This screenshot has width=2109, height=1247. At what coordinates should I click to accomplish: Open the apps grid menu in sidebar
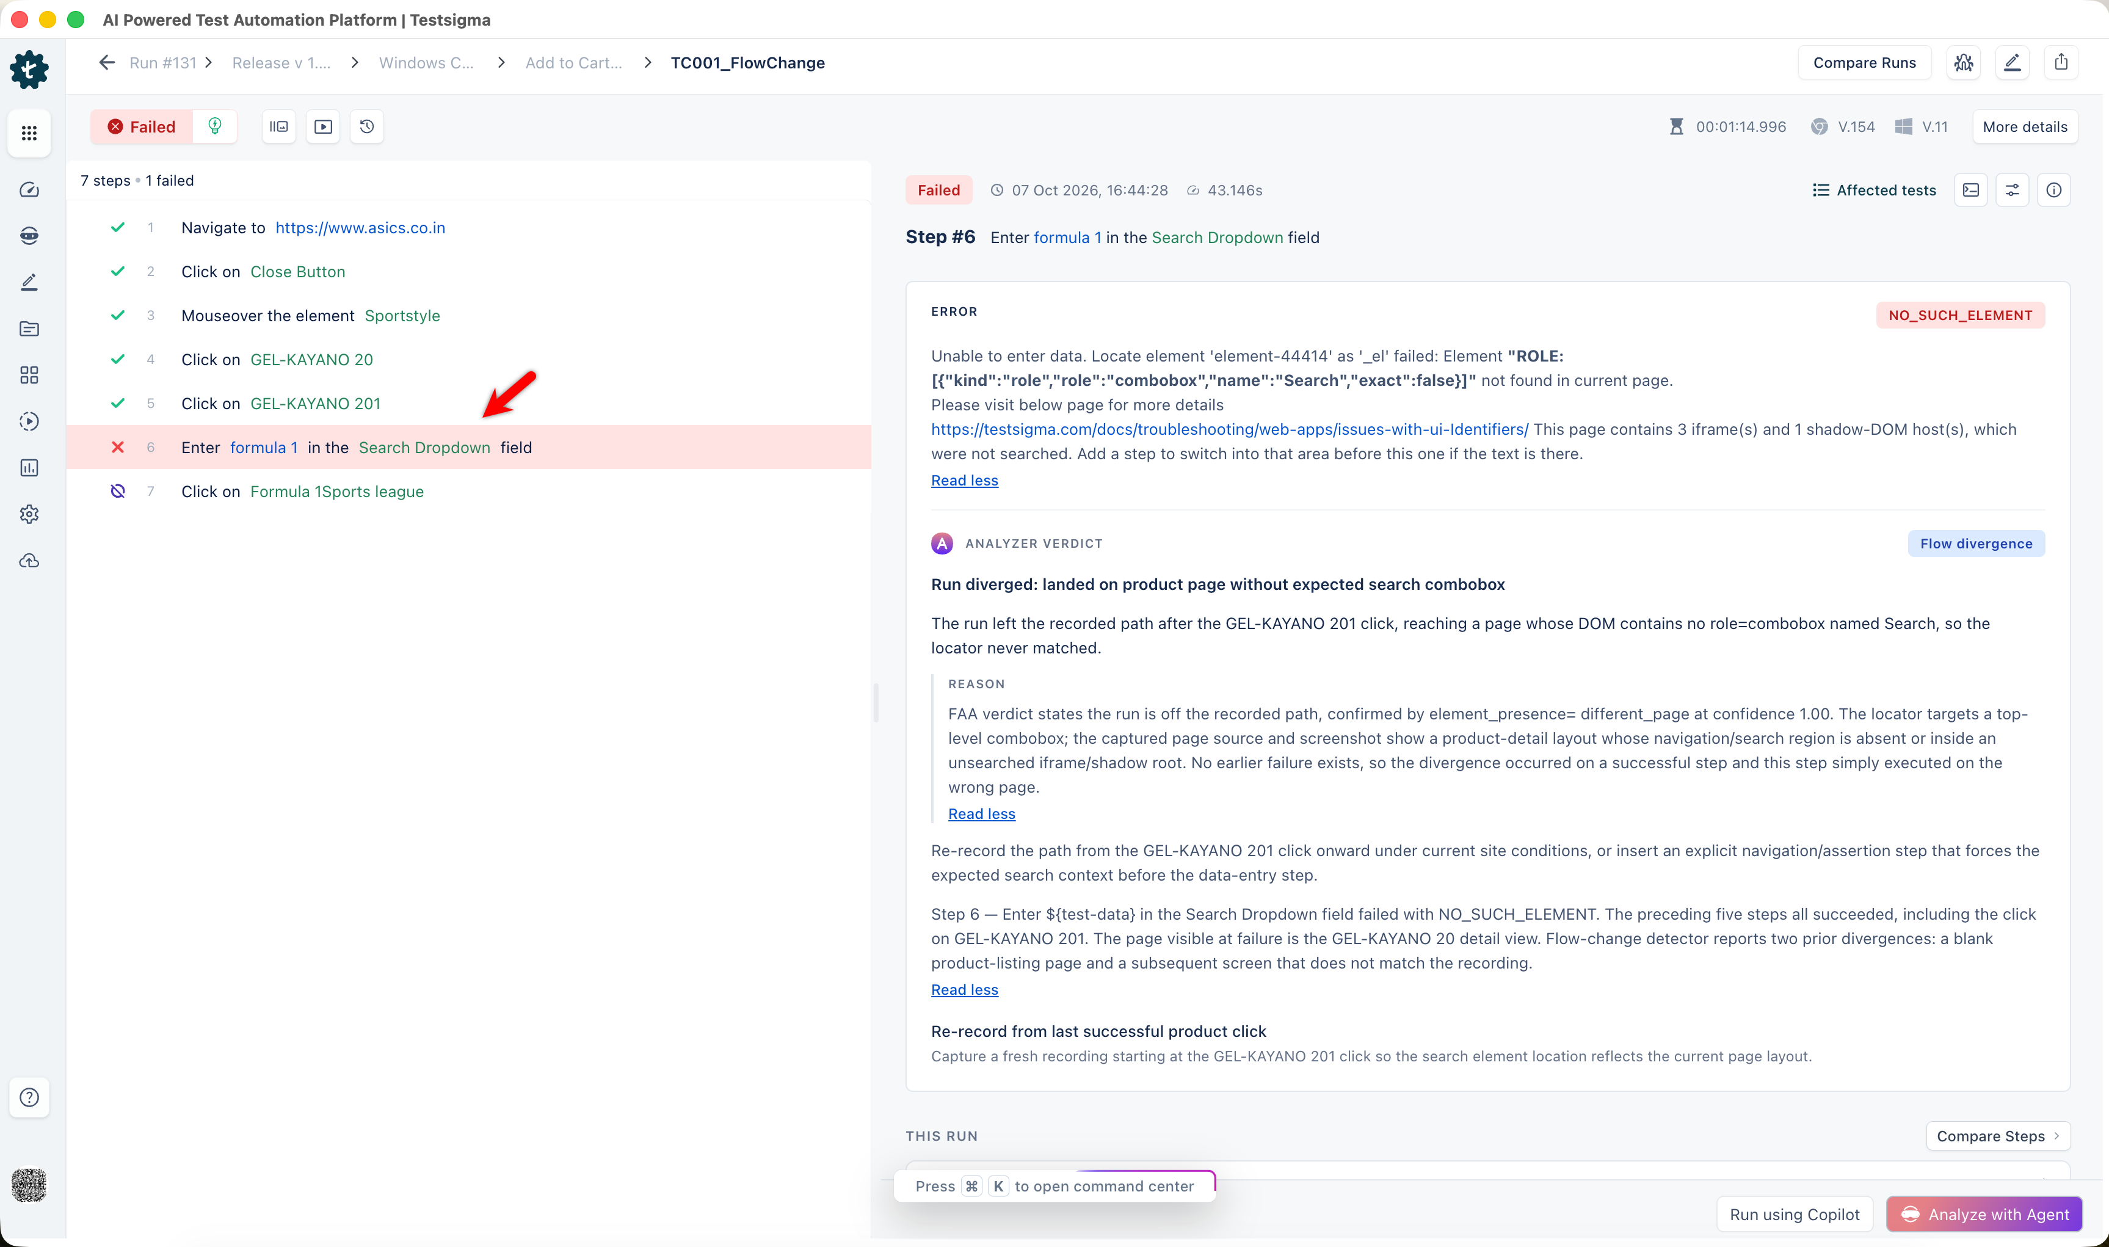point(29,133)
